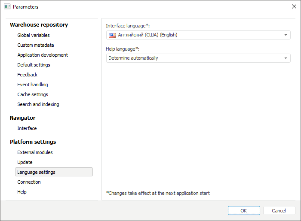Click the US flag icon in Interface language
Viewport: 301px width, 221px height.
[112, 35]
